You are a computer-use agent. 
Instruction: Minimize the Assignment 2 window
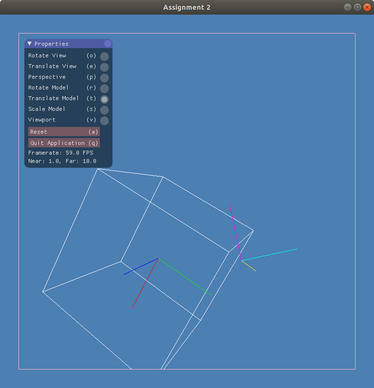point(347,7)
